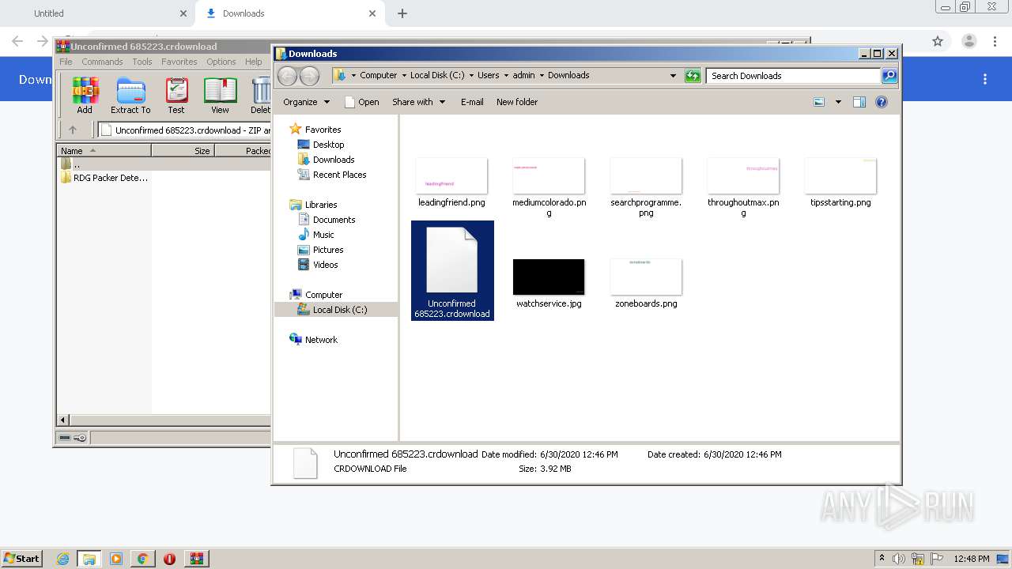Expand the admin breadcrumb arrow
The width and height of the screenshot is (1012, 569).
tap(542, 76)
